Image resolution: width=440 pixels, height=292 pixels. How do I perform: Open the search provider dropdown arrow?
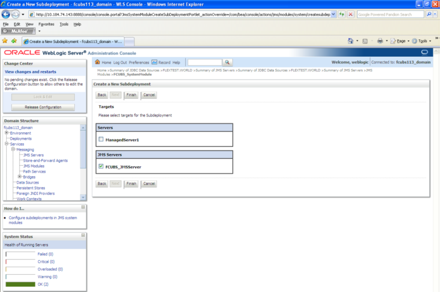click(x=435, y=14)
